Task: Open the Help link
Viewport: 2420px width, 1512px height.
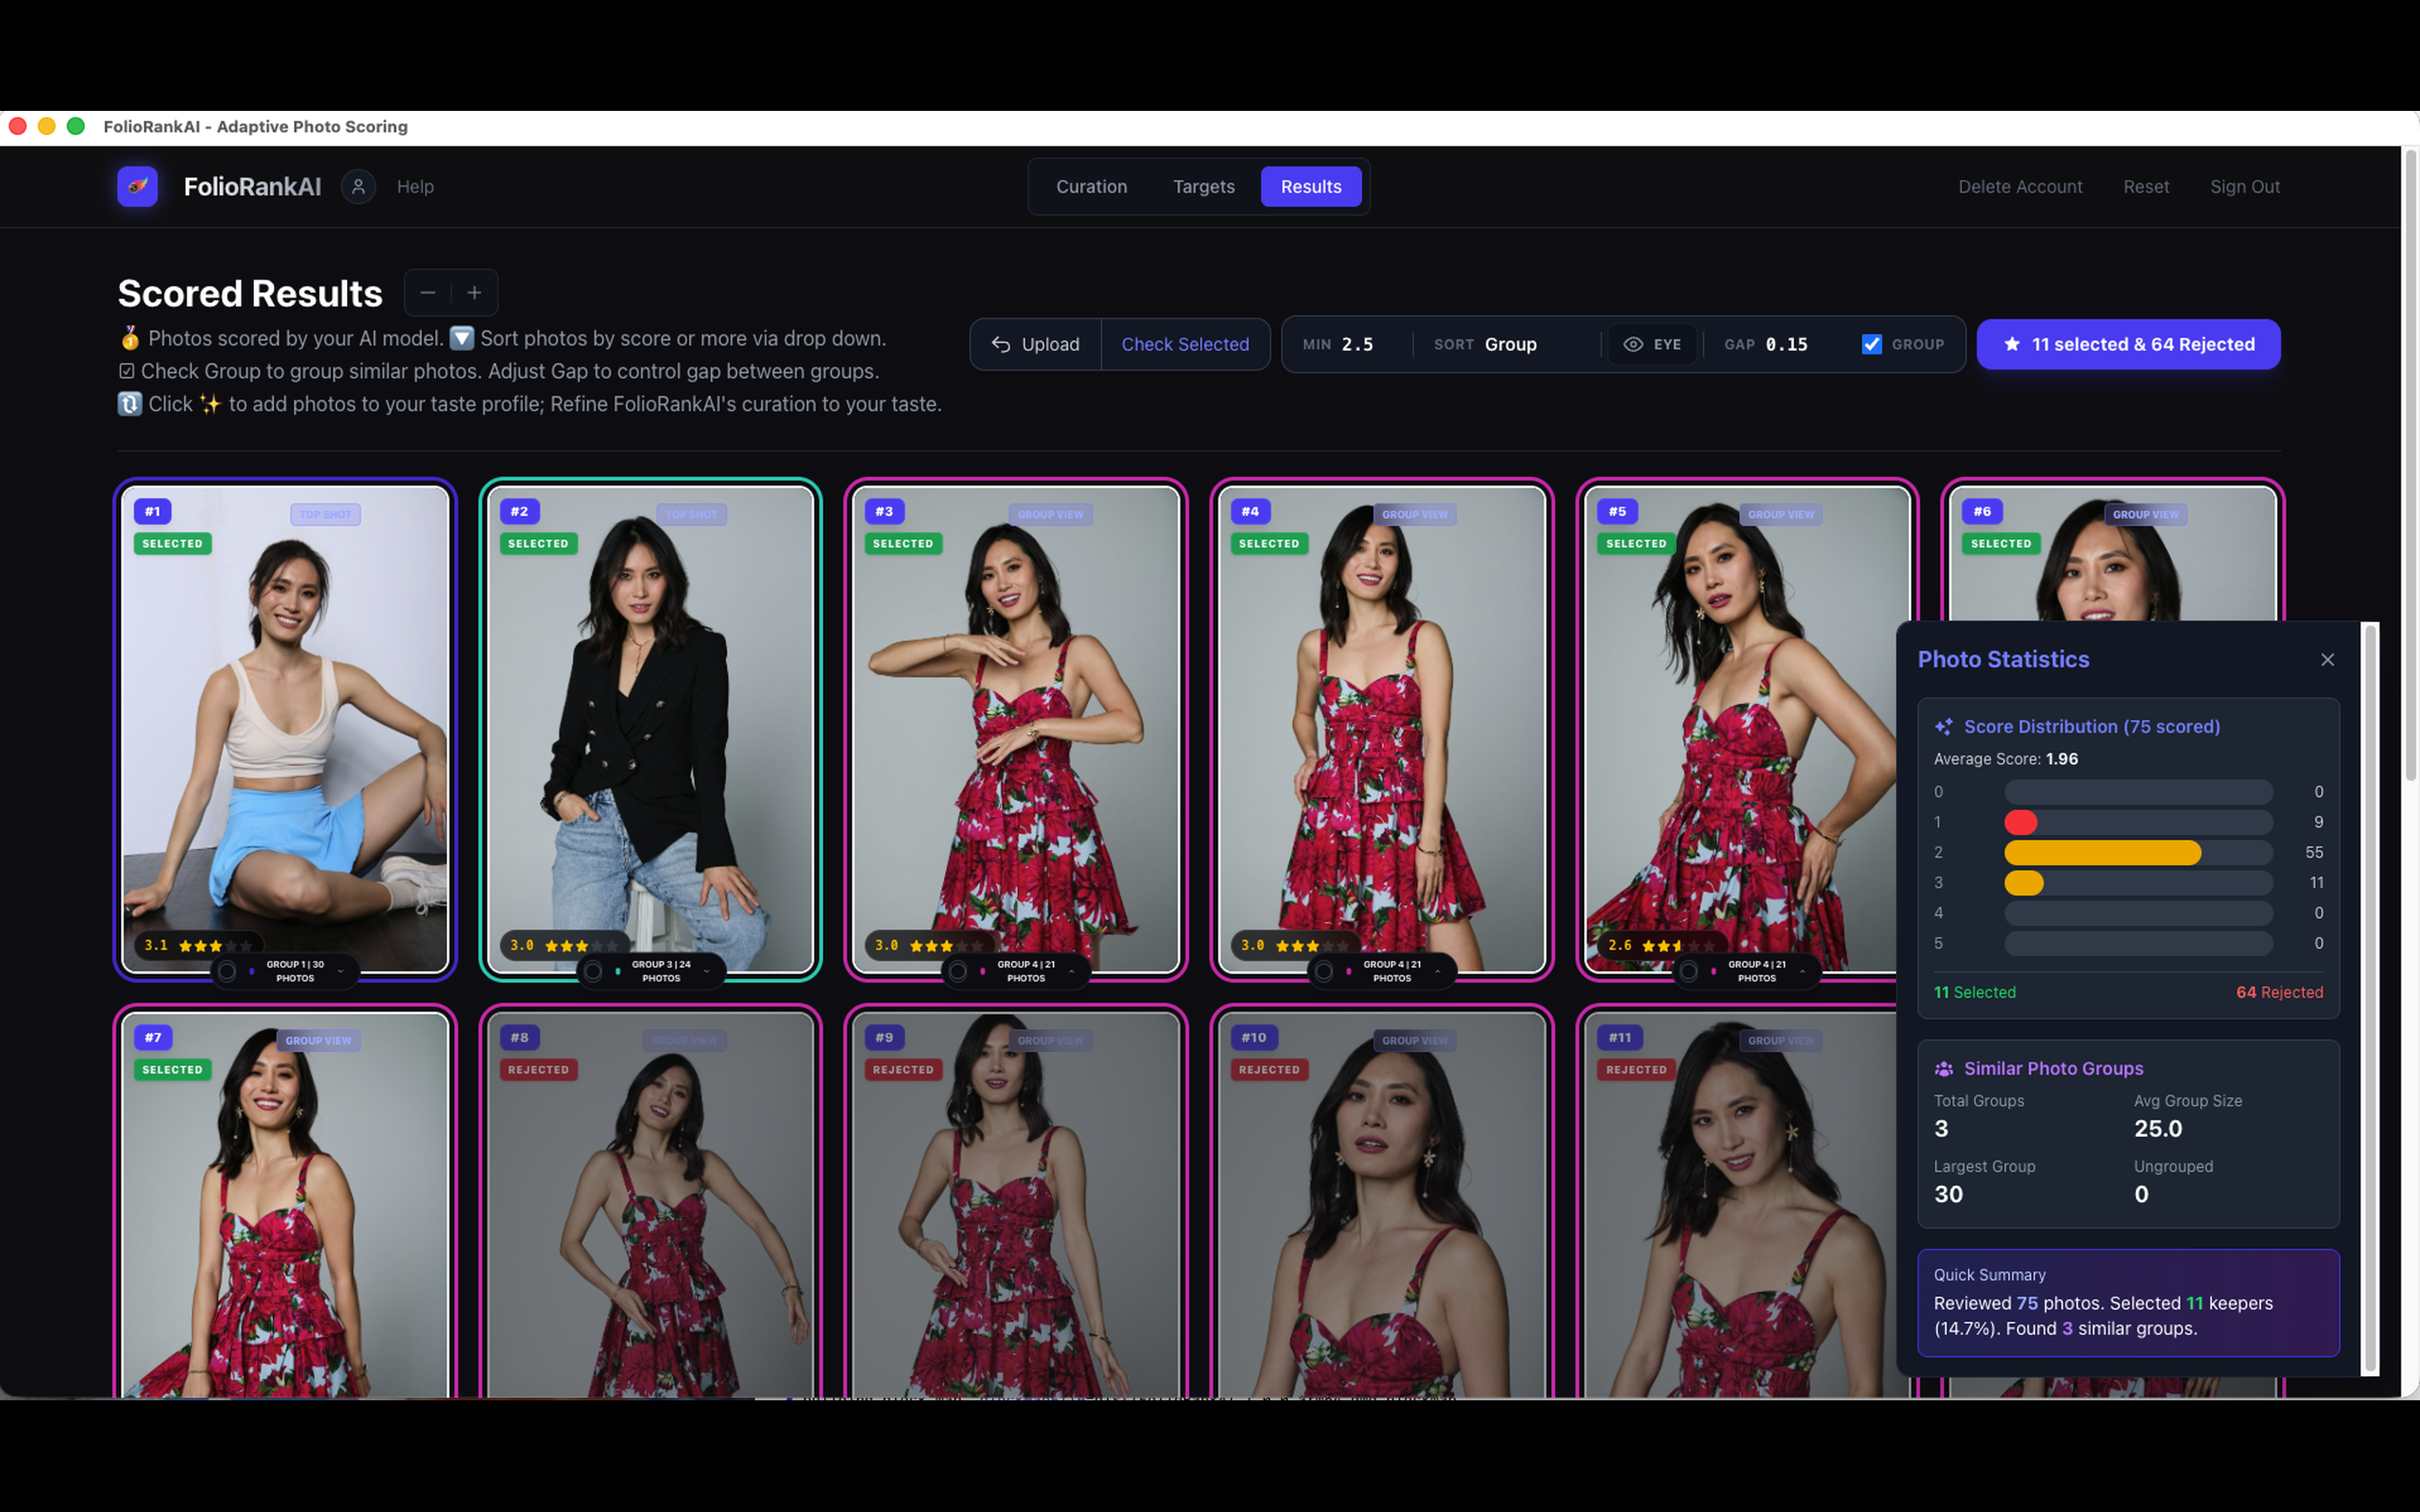Action: [x=415, y=187]
